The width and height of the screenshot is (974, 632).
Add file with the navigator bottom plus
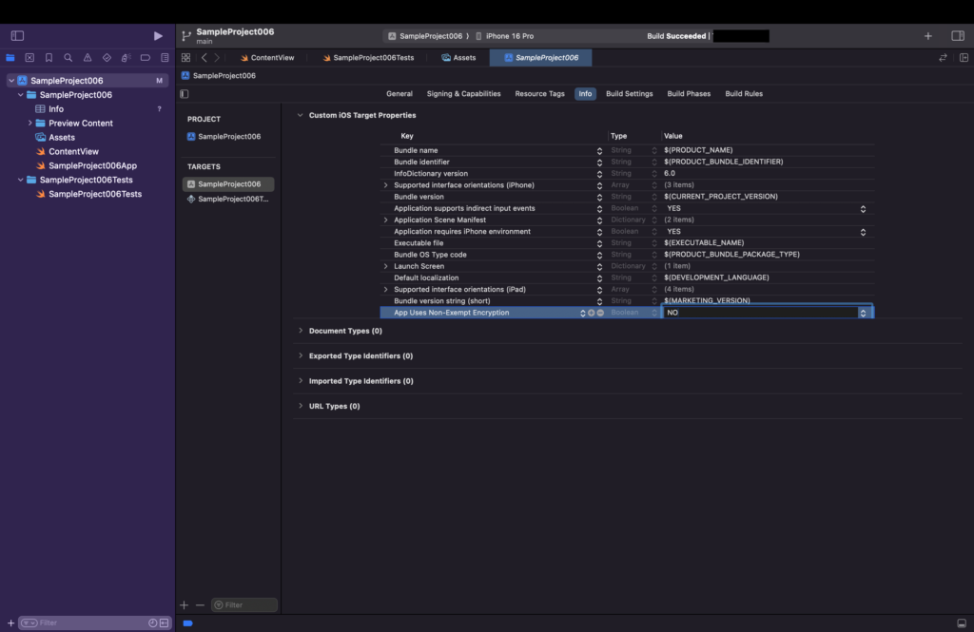[x=10, y=622]
